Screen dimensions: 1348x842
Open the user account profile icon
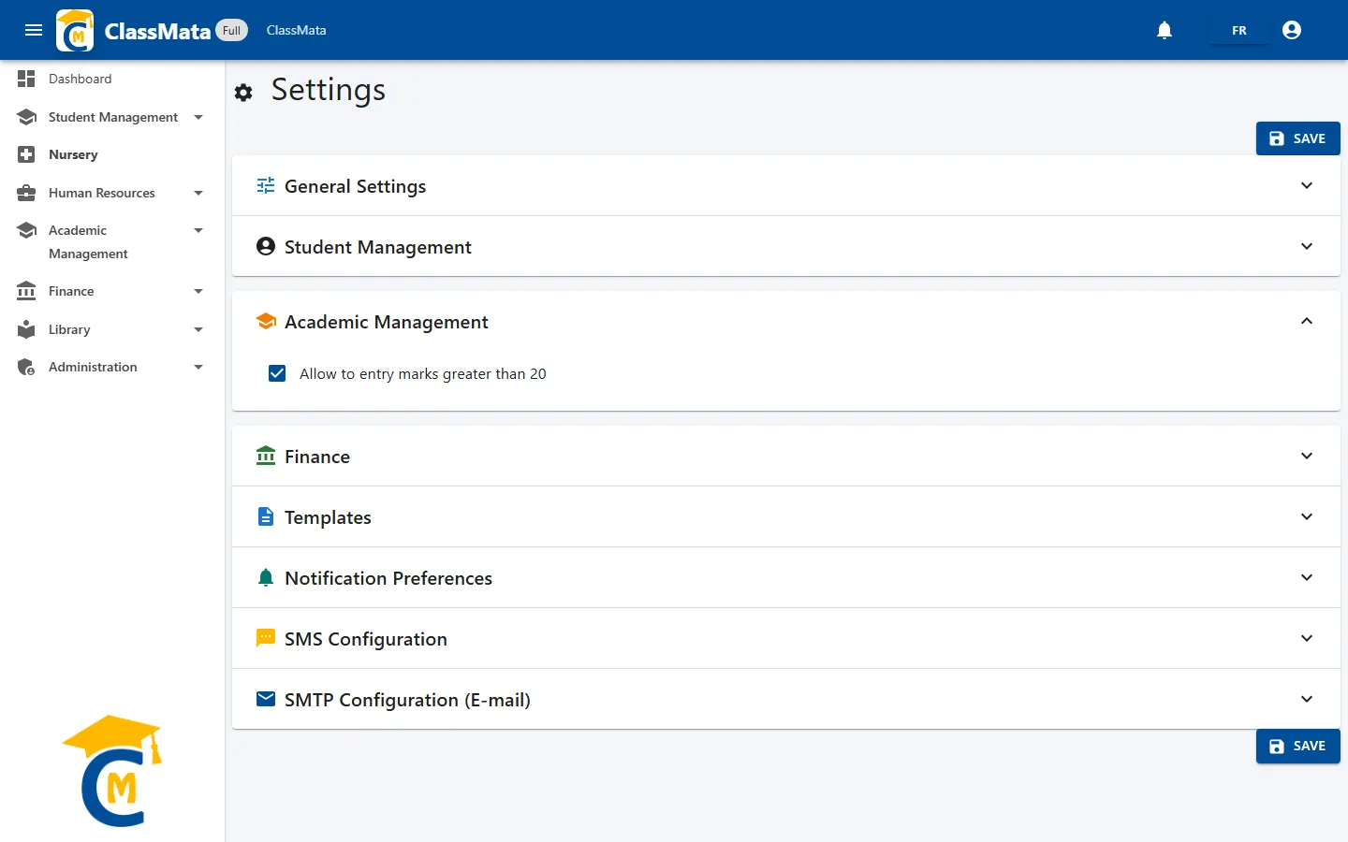click(x=1292, y=30)
